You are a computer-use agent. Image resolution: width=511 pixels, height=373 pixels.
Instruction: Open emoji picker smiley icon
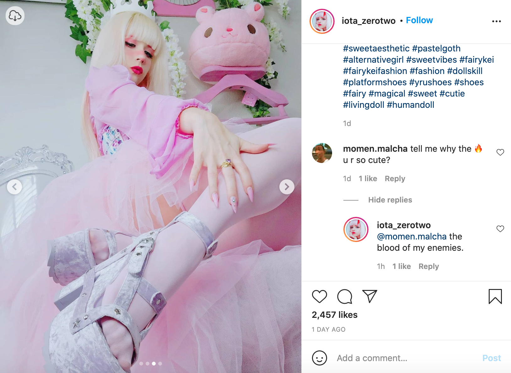click(x=320, y=358)
